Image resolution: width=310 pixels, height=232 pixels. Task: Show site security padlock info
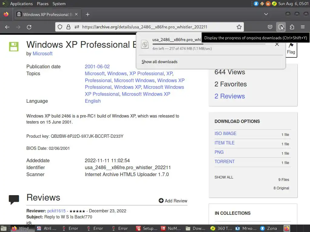coord(68,27)
